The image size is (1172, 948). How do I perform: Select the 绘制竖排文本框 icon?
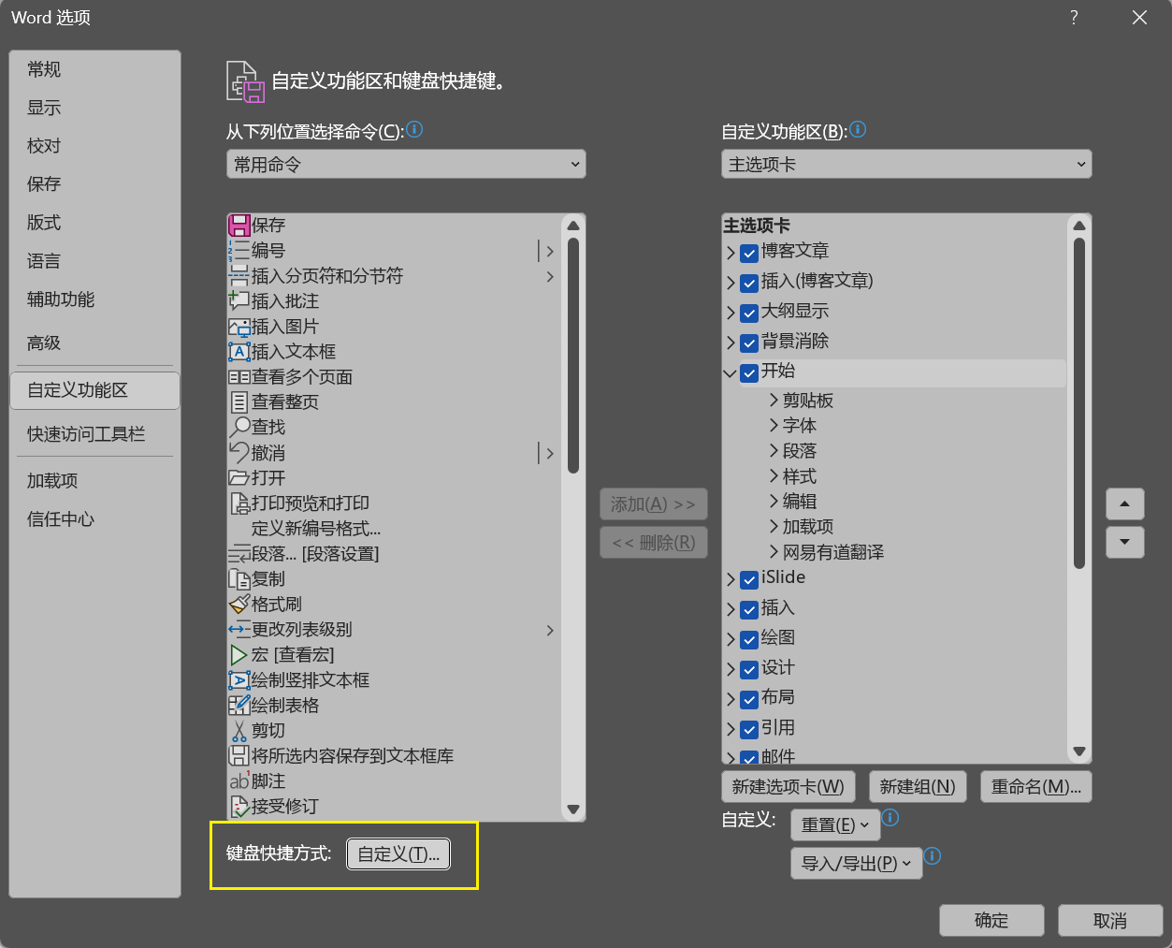[x=239, y=680]
